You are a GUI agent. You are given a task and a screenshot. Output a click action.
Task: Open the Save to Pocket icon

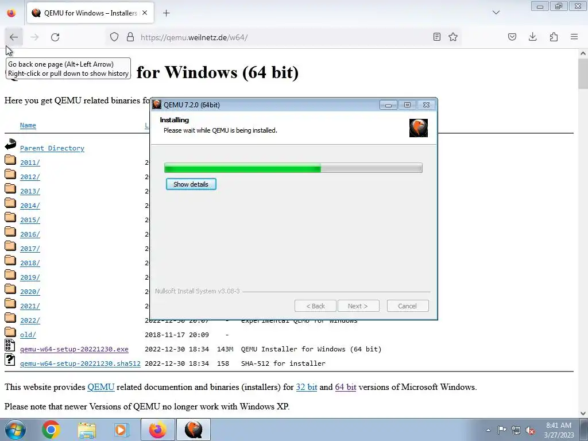(x=512, y=37)
